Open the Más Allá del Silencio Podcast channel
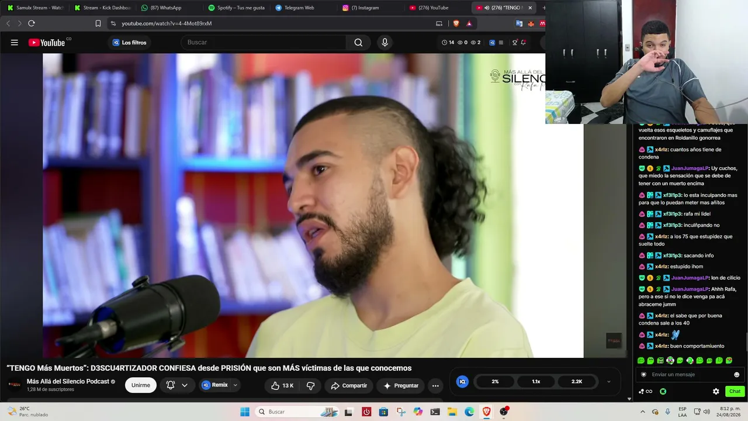This screenshot has height=421, width=748. click(68, 381)
